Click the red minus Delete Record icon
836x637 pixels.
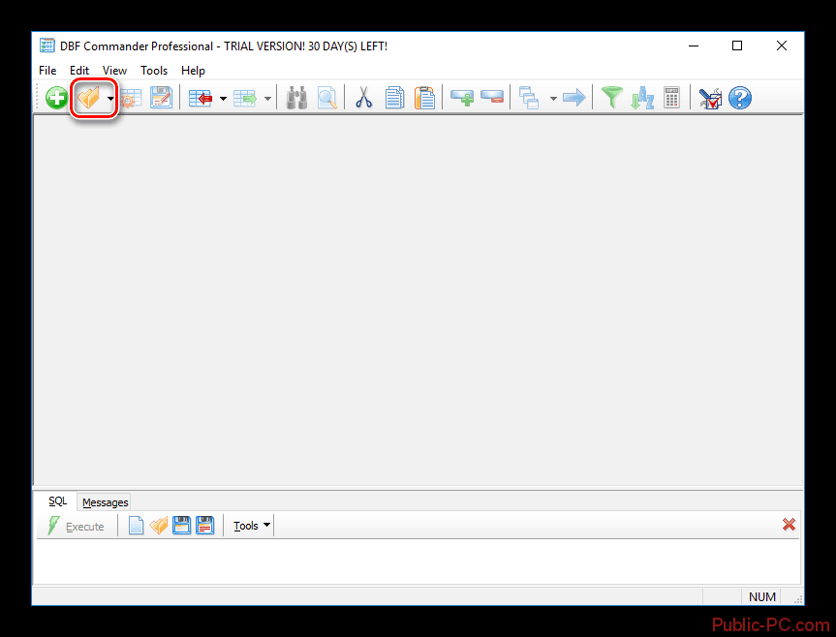[x=492, y=98]
